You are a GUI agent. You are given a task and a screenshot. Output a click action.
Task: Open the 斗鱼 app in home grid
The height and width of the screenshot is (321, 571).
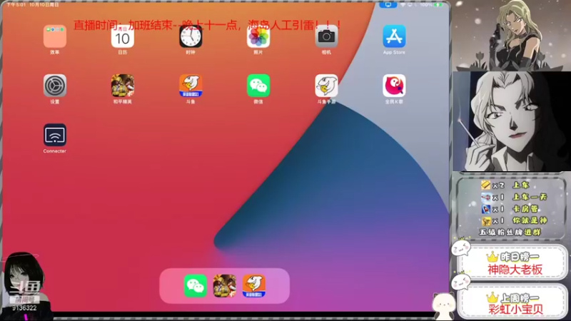click(191, 86)
